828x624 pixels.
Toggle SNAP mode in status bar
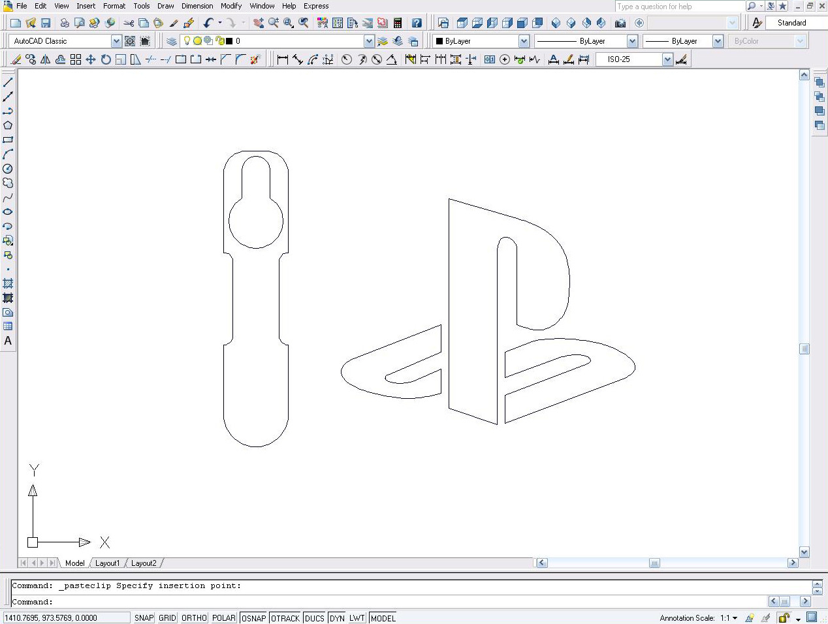(144, 618)
